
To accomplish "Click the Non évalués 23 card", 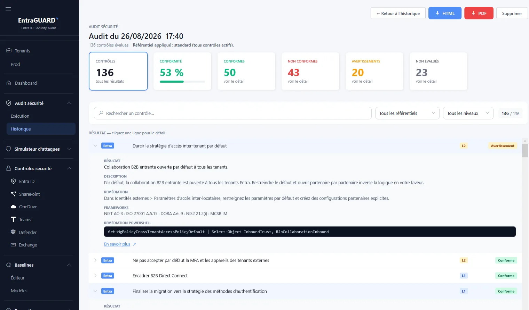I will pyautogui.click(x=439, y=71).
